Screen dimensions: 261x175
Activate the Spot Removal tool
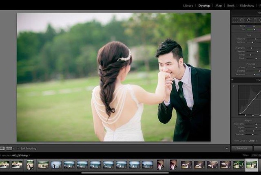242,20
